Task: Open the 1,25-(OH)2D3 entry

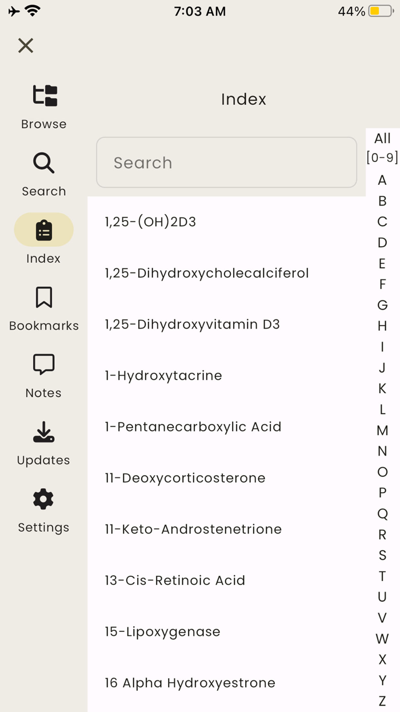Action: point(150,222)
